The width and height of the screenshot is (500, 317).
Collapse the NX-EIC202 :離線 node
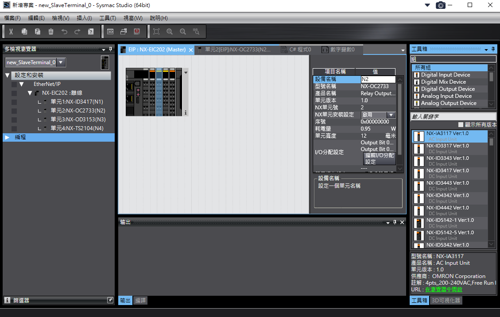click(x=30, y=93)
